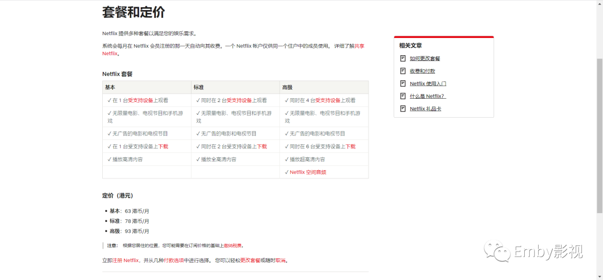Click document icon beside Netflix 使用入门
This screenshot has height=280, width=603.
click(403, 84)
